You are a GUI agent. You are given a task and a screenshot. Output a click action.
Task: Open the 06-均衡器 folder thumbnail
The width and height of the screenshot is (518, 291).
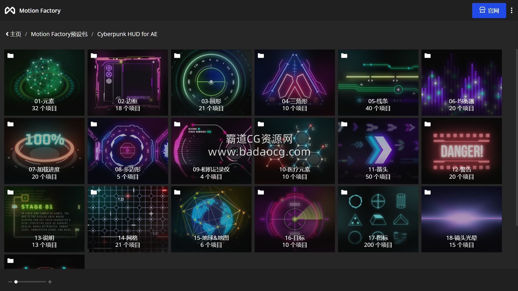(x=462, y=82)
